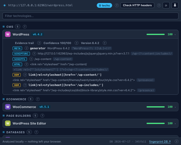The image size is (181, 145).
Task: Click the download export icon button
Action: tap(175, 5)
